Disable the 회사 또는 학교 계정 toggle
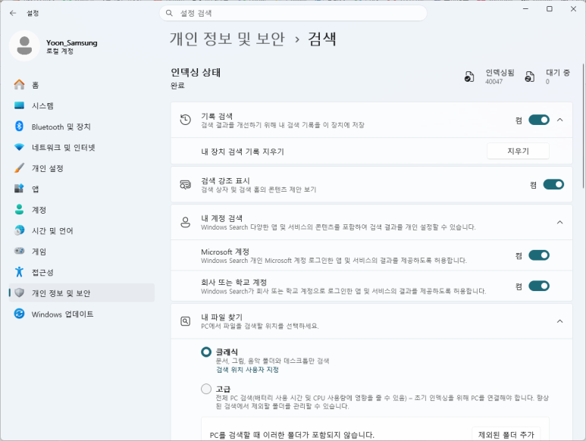 click(x=539, y=286)
